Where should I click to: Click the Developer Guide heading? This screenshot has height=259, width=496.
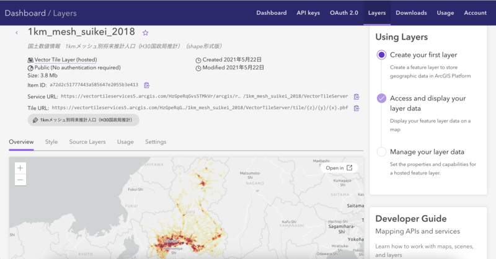tap(411, 219)
